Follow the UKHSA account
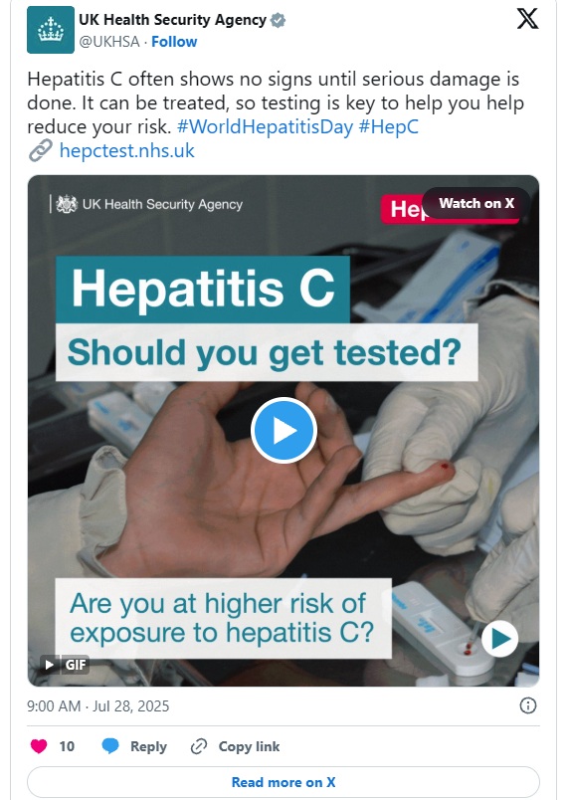 tap(174, 42)
